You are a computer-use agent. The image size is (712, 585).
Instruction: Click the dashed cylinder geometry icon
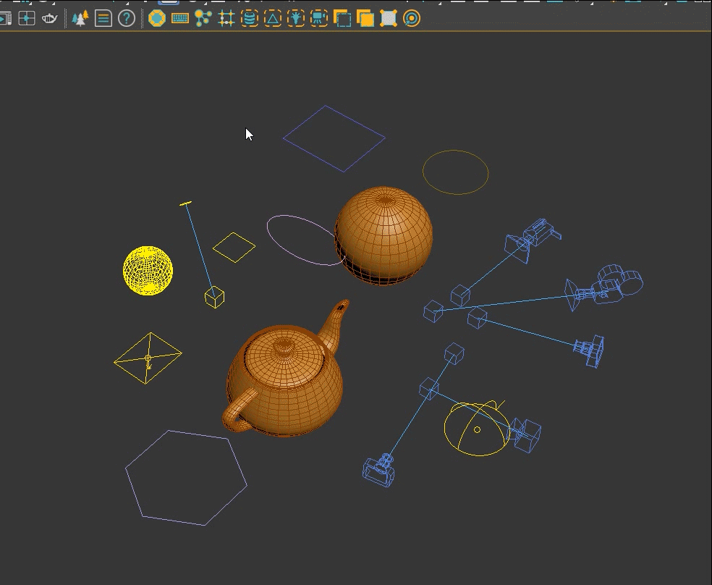pos(250,18)
